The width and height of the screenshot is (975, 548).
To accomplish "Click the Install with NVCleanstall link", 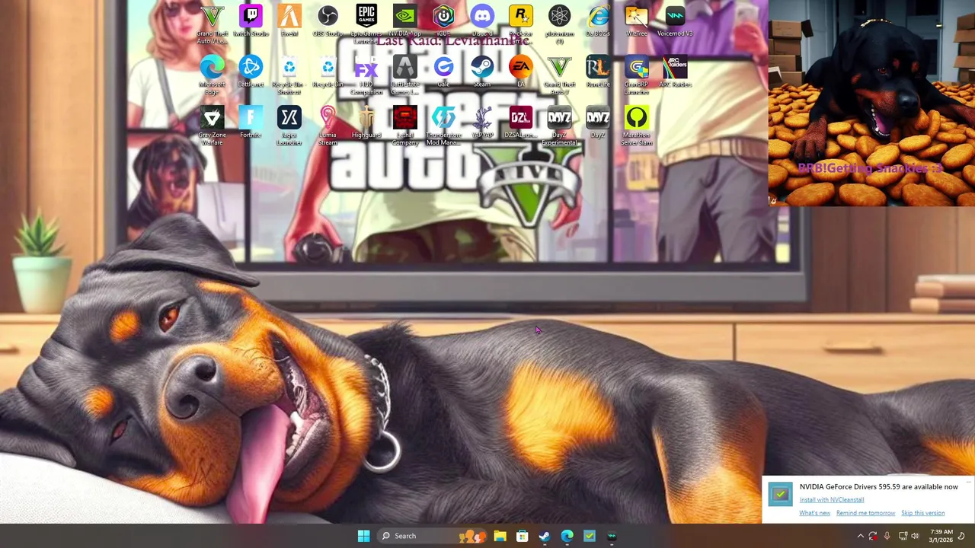I will click(x=831, y=500).
